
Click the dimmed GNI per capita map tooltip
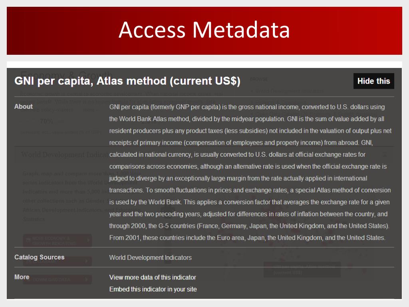(x=302, y=270)
